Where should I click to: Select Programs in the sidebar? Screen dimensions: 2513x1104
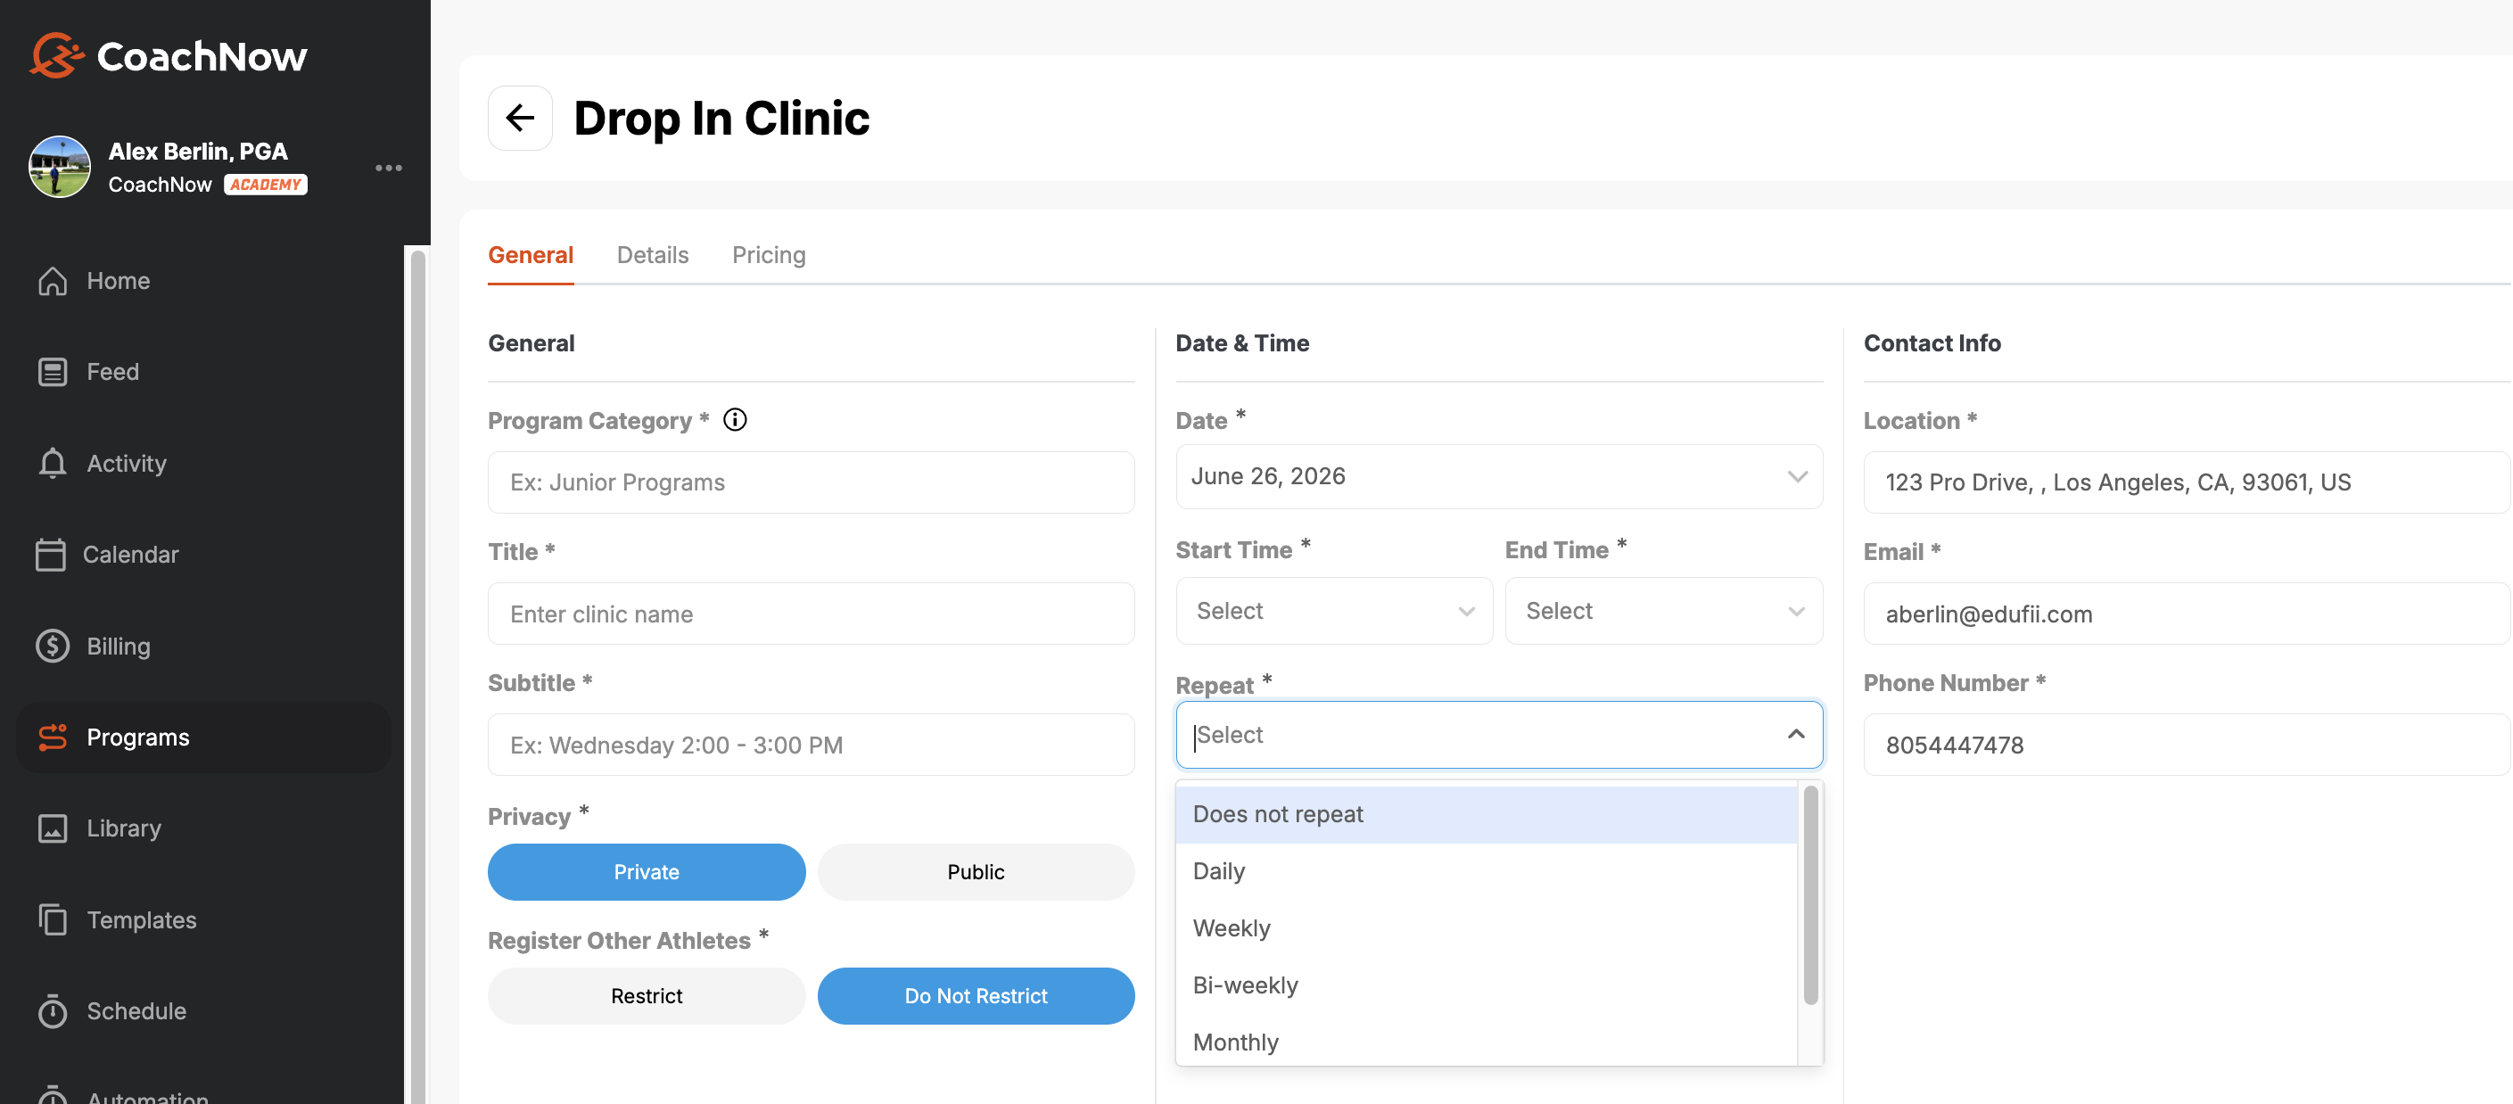click(204, 737)
